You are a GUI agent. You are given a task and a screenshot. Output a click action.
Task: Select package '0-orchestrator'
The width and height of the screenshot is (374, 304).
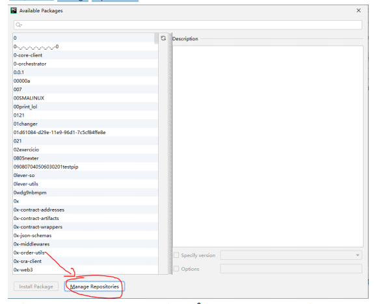click(85, 64)
